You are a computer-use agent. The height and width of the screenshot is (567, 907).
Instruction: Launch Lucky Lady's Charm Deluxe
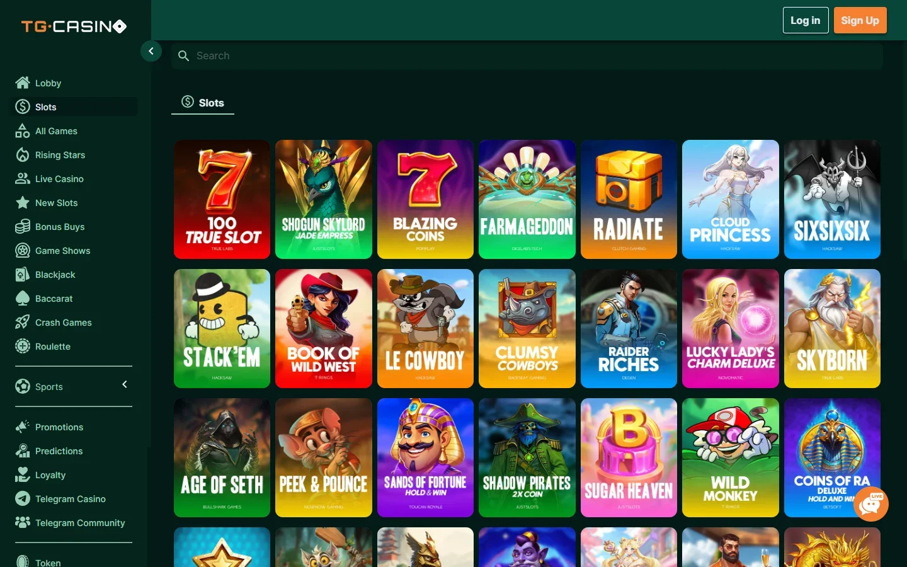tap(731, 328)
